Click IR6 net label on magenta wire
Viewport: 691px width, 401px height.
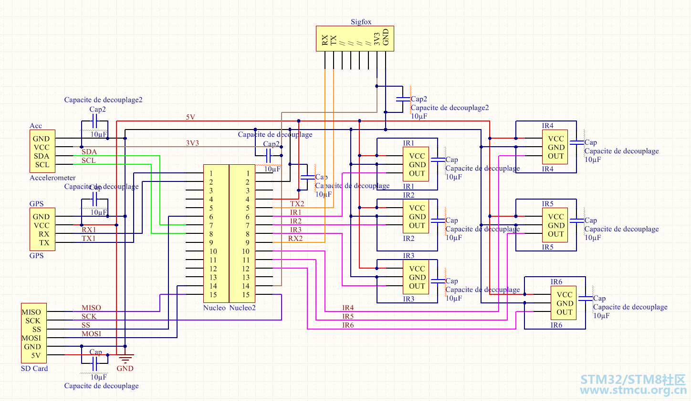(348, 325)
